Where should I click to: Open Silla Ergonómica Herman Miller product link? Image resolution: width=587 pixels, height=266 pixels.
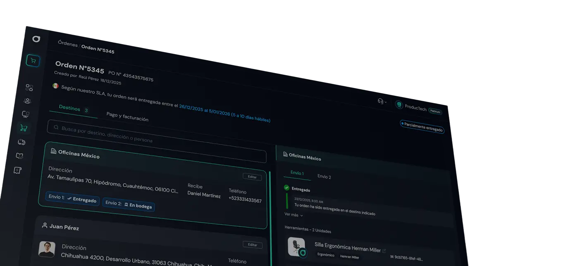tap(347, 247)
